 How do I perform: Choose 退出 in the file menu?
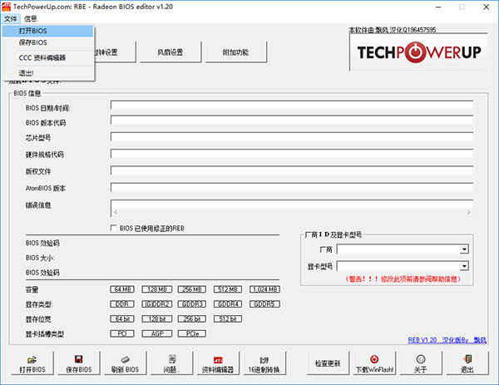point(47,73)
